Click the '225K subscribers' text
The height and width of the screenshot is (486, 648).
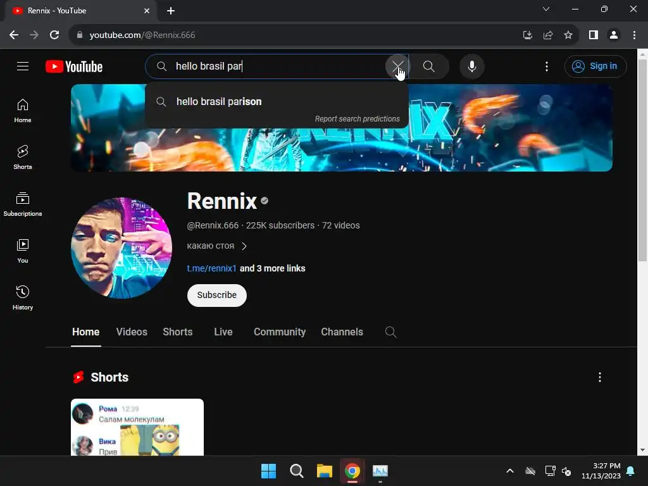280,226
